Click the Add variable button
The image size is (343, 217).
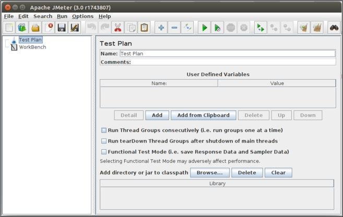point(157,115)
